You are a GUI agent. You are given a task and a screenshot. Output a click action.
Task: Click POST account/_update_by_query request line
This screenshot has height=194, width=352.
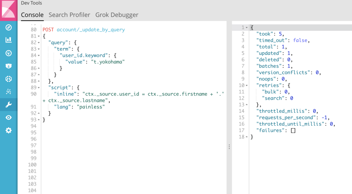click(x=84, y=30)
